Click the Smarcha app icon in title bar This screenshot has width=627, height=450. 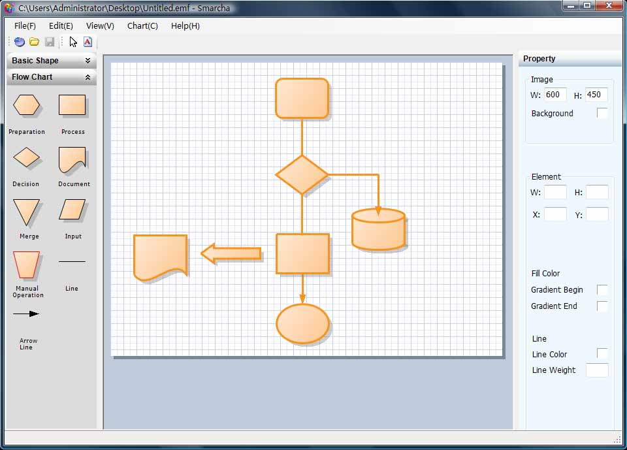point(9,8)
